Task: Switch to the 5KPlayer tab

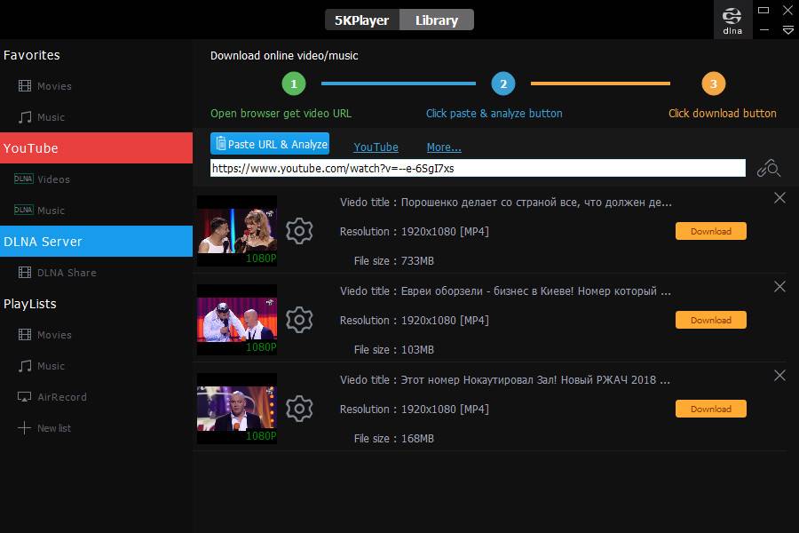Action: click(x=362, y=20)
